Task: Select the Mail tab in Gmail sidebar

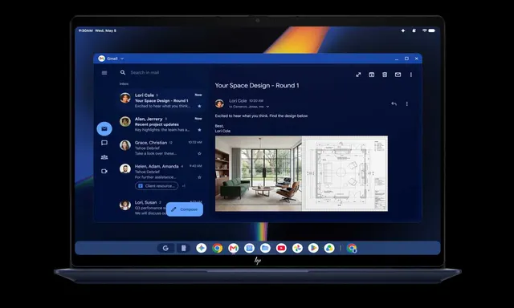Action: tap(104, 128)
